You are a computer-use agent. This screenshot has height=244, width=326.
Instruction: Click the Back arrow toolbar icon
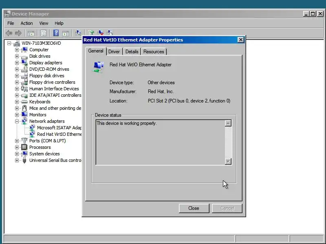pyautogui.click(x=9, y=33)
